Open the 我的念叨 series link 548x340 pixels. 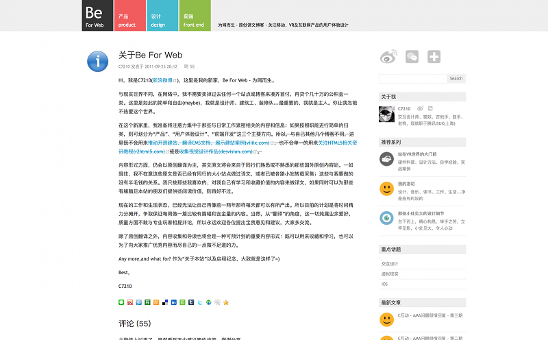coord(406,184)
